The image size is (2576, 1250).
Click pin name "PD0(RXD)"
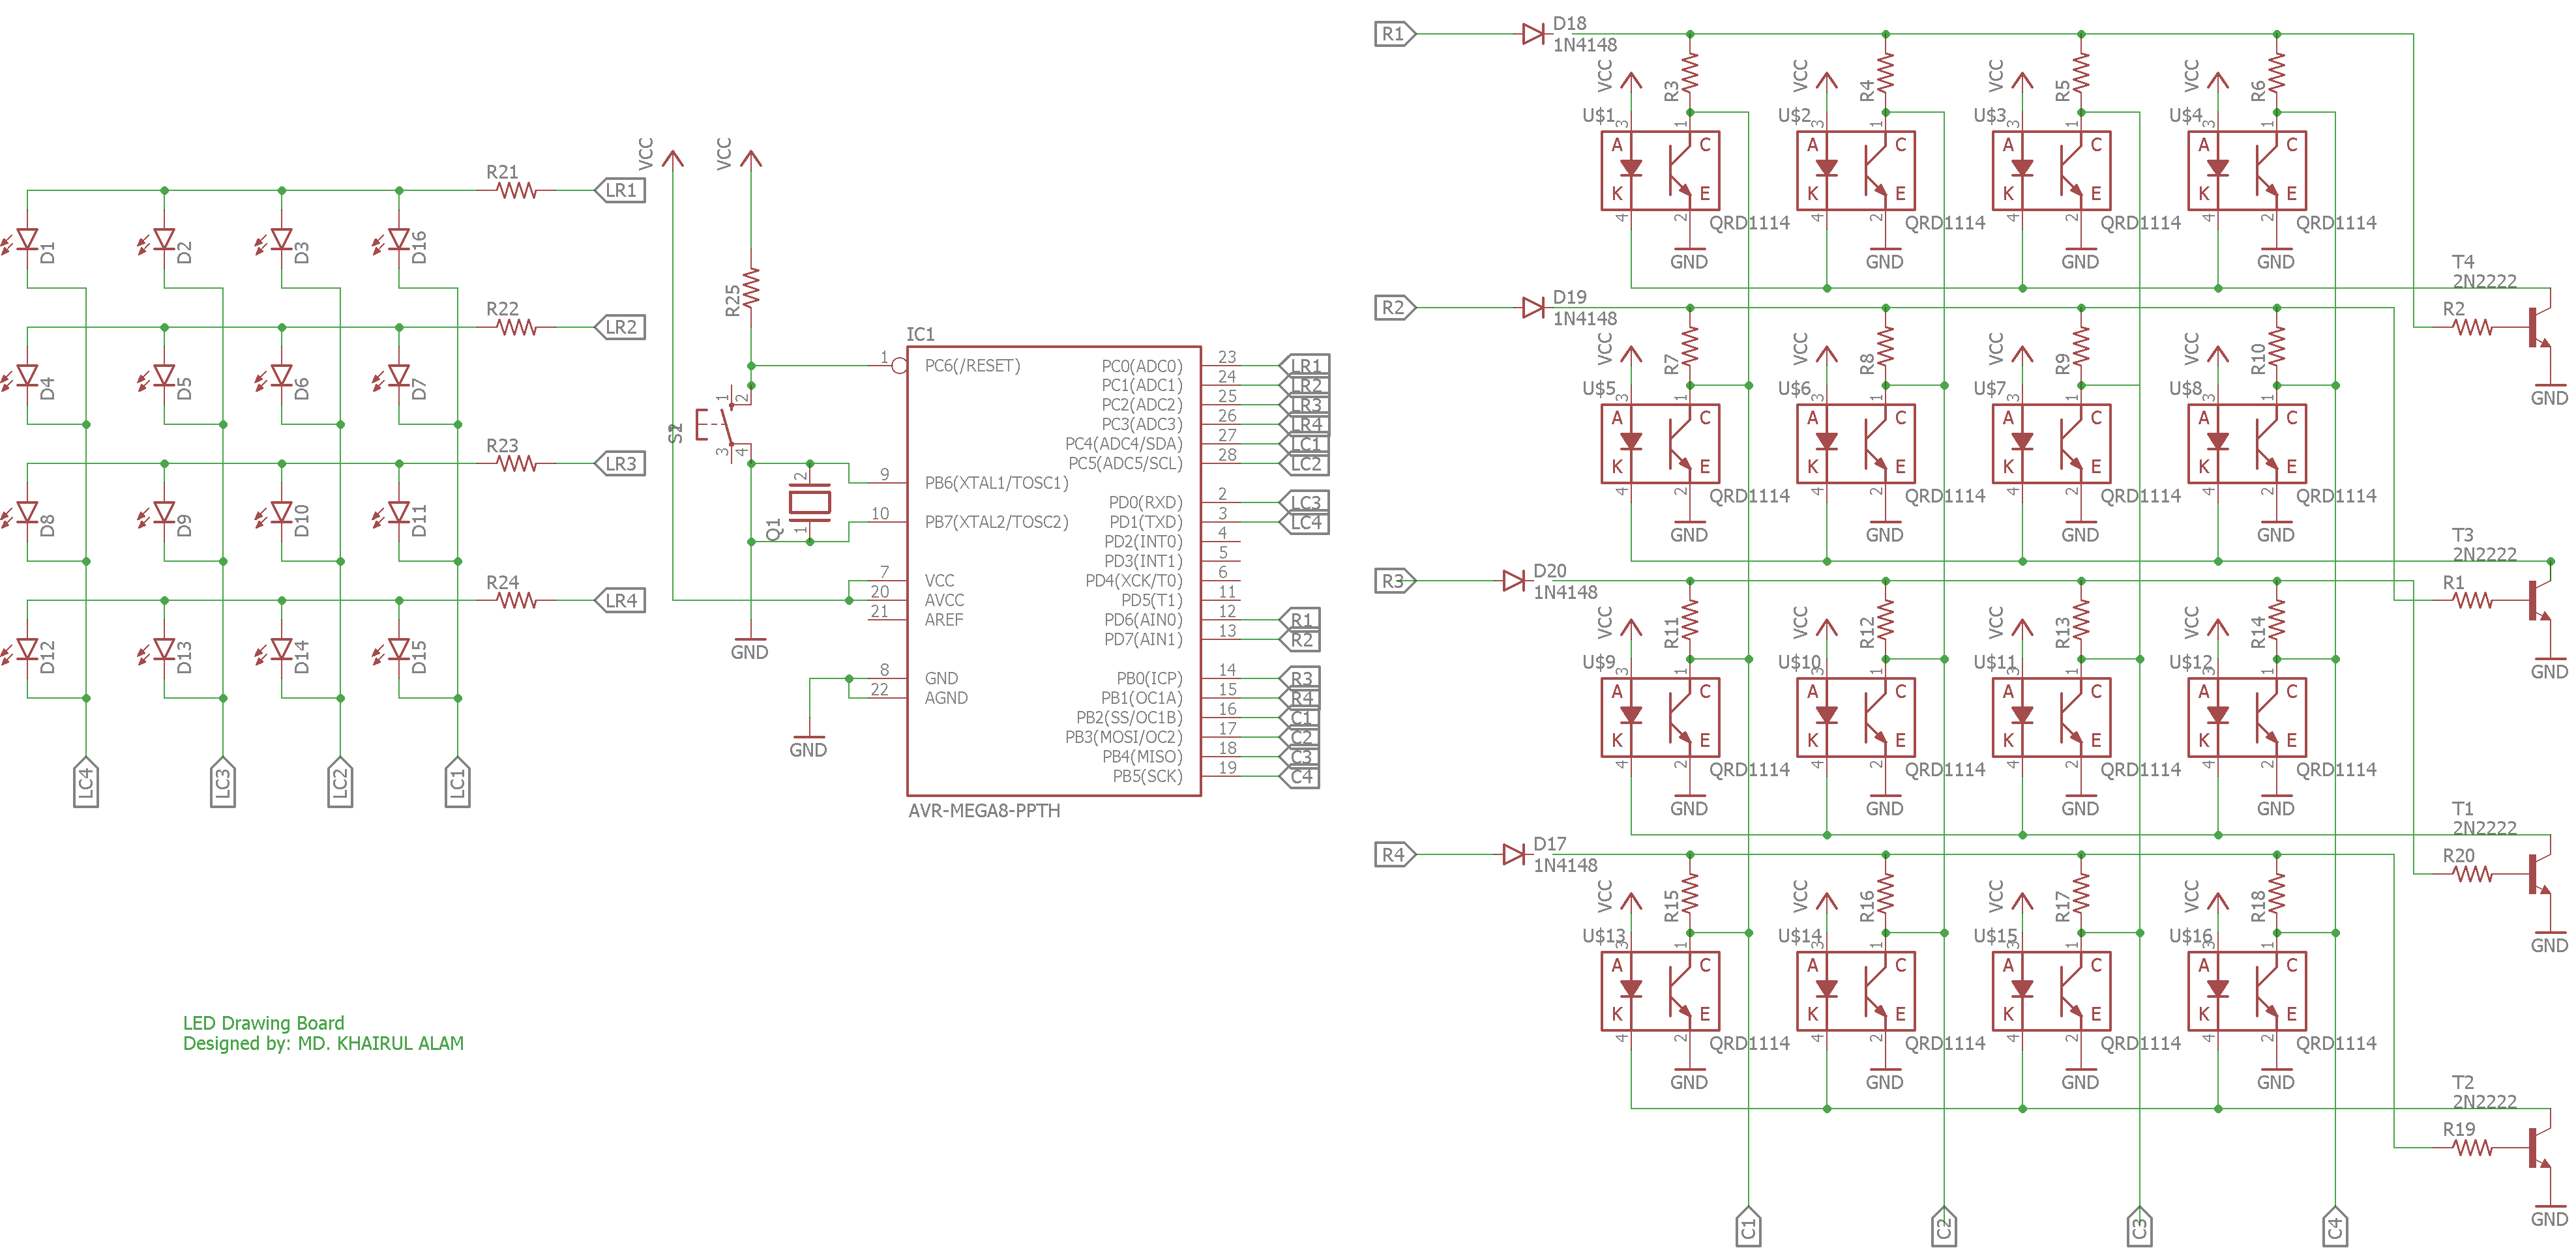pyautogui.click(x=1145, y=502)
